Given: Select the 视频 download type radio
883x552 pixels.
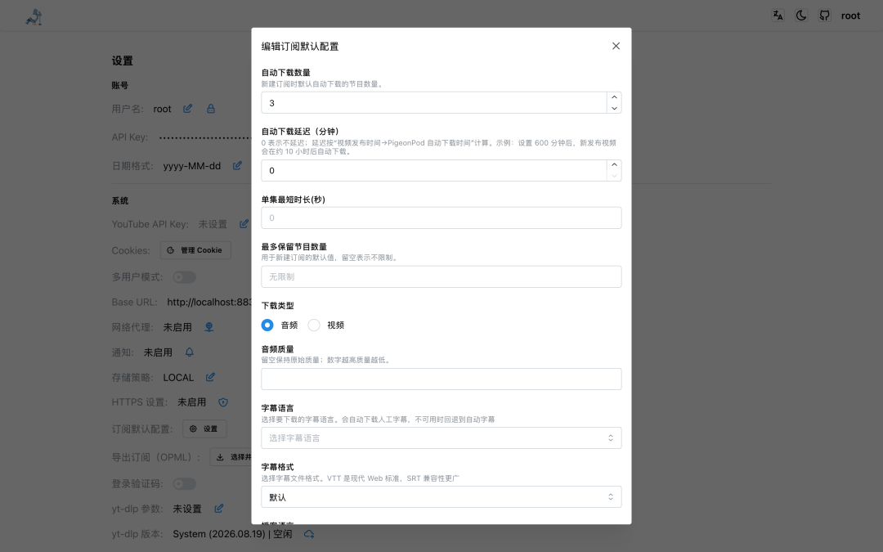Looking at the screenshot, I should pyautogui.click(x=314, y=325).
